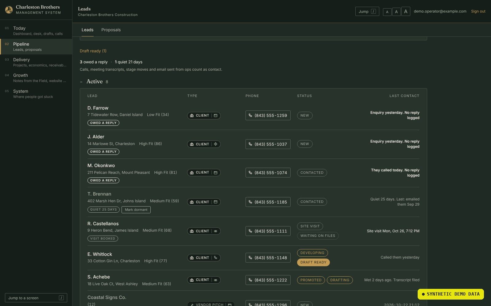Viewport: 491px width, 306px height.
Task: Click the slash key icon in Jump to a screen
Action: [x=61, y=298]
